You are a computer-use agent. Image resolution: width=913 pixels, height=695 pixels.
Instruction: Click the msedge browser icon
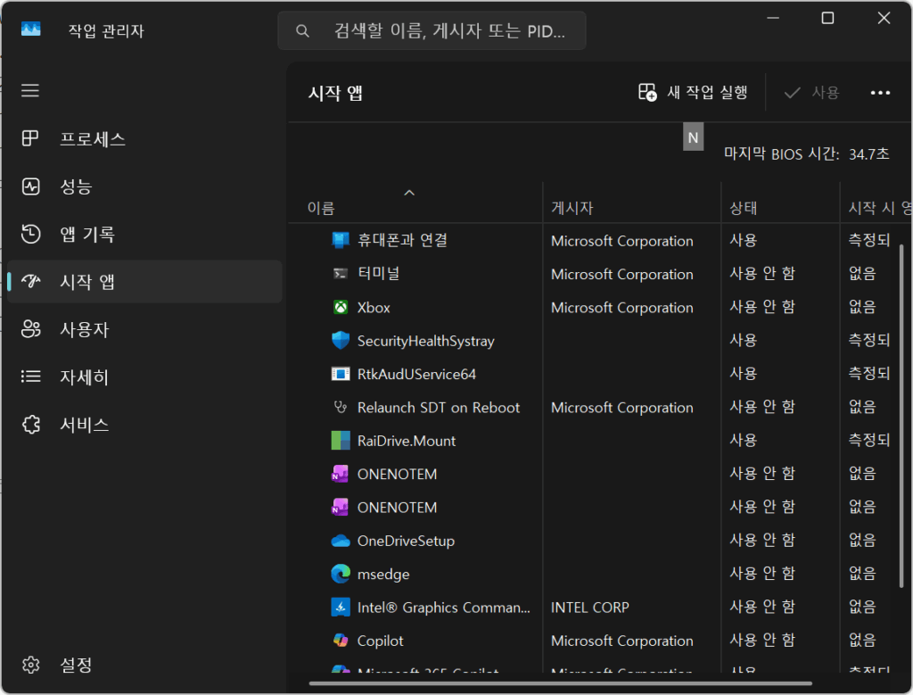341,574
